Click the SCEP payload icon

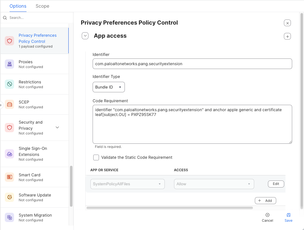click(9, 104)
